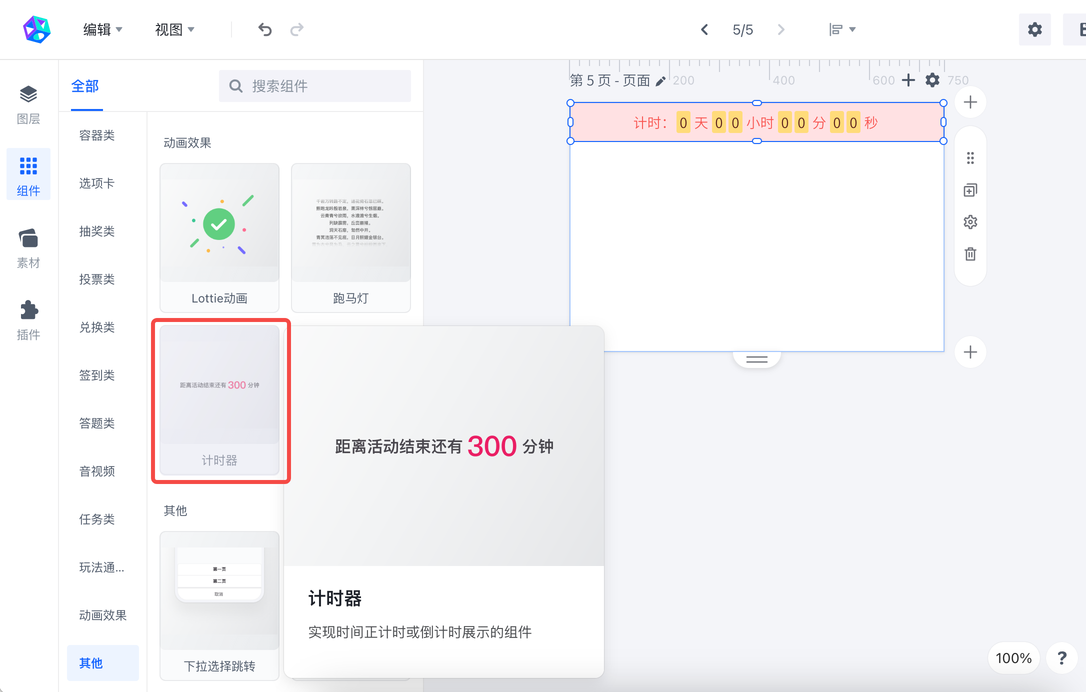Open the 素材 materials panel
Image resolution: width=1086 pixels, height=692 pixels.
(x=28, y=248)
